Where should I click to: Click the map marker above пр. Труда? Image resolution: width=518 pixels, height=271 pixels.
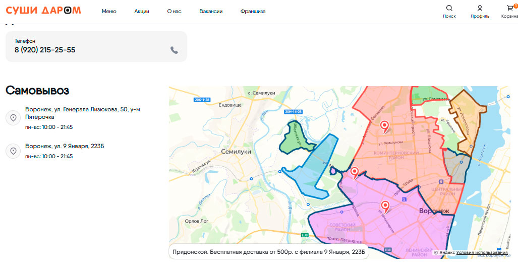pyautogui.click(x=355, y=173)
